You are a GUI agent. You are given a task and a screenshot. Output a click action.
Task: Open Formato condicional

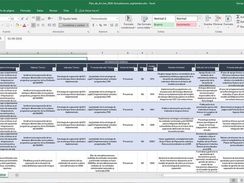[129, 22]
